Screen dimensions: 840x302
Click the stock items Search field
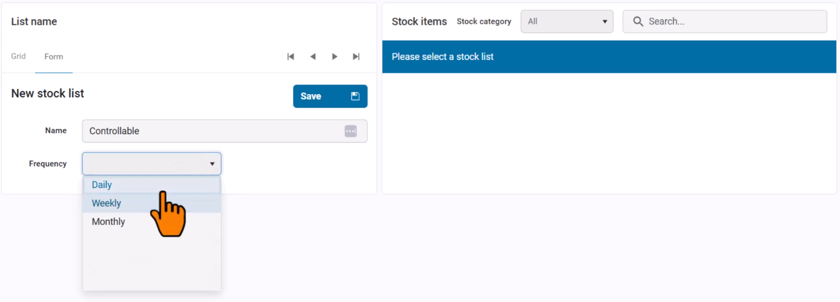pyautogui.click(x=730, y=21)
